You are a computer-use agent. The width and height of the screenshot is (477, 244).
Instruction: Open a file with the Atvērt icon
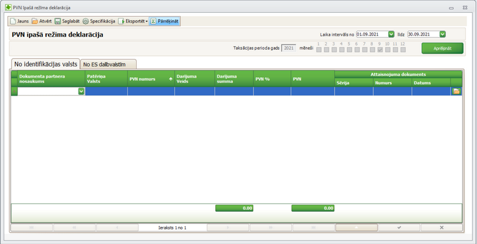pyautogui.click(x=35, y=21)
